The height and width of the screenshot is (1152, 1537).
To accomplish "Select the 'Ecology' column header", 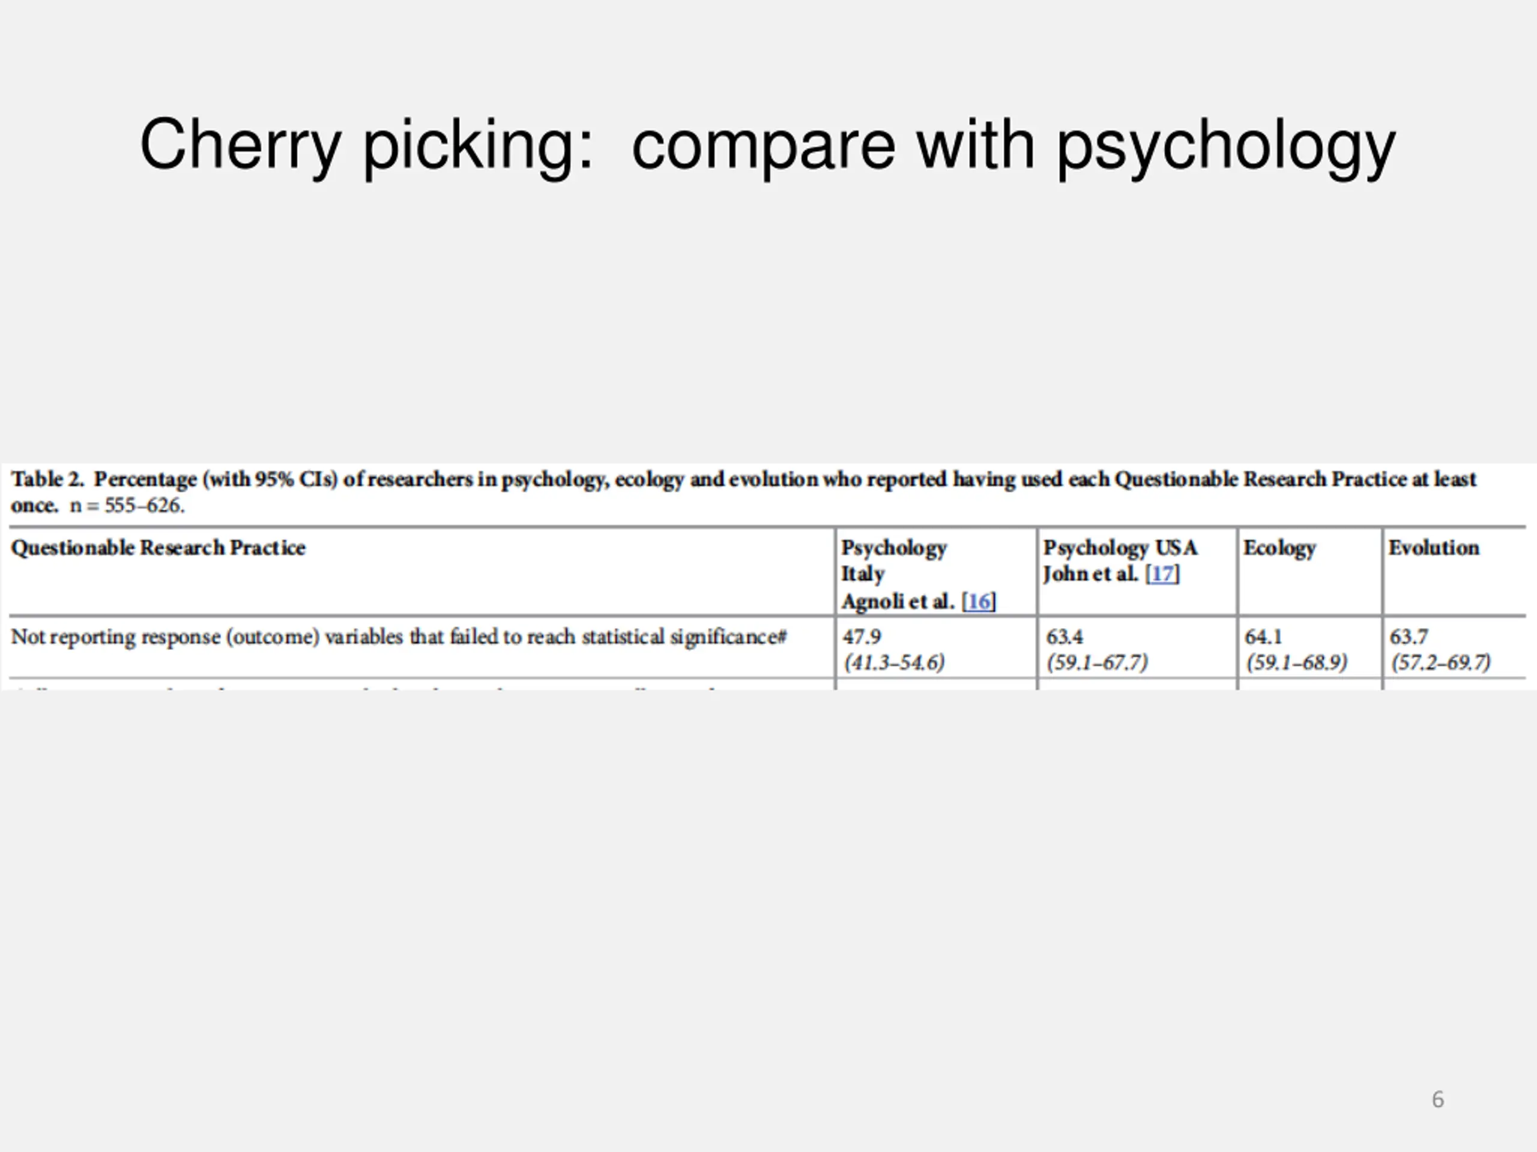I will point(1279,548).
